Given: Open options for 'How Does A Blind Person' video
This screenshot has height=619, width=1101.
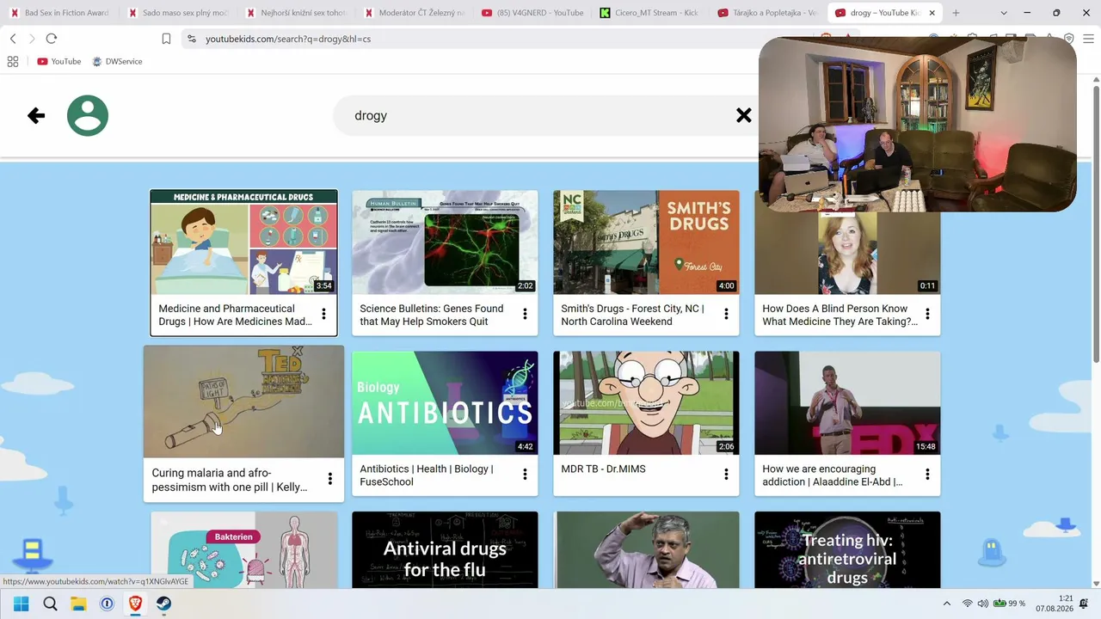Looking at the screenshot, I should point(927,315).
